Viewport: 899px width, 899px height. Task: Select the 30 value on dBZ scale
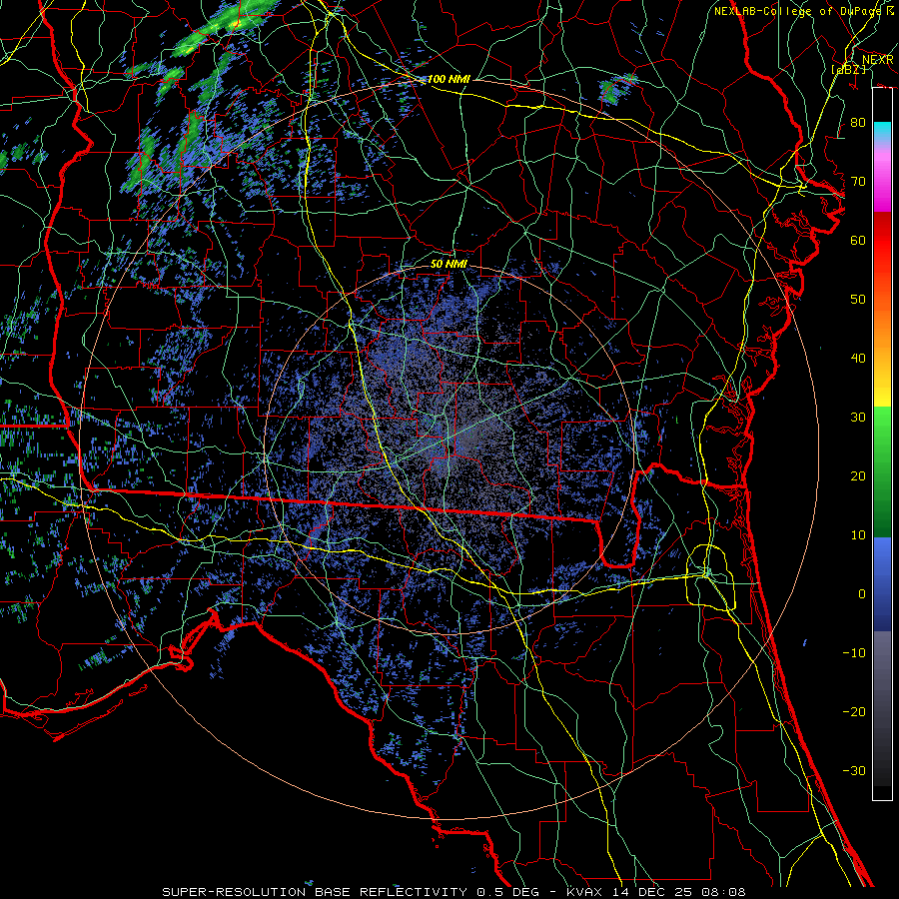pos(858,417)
